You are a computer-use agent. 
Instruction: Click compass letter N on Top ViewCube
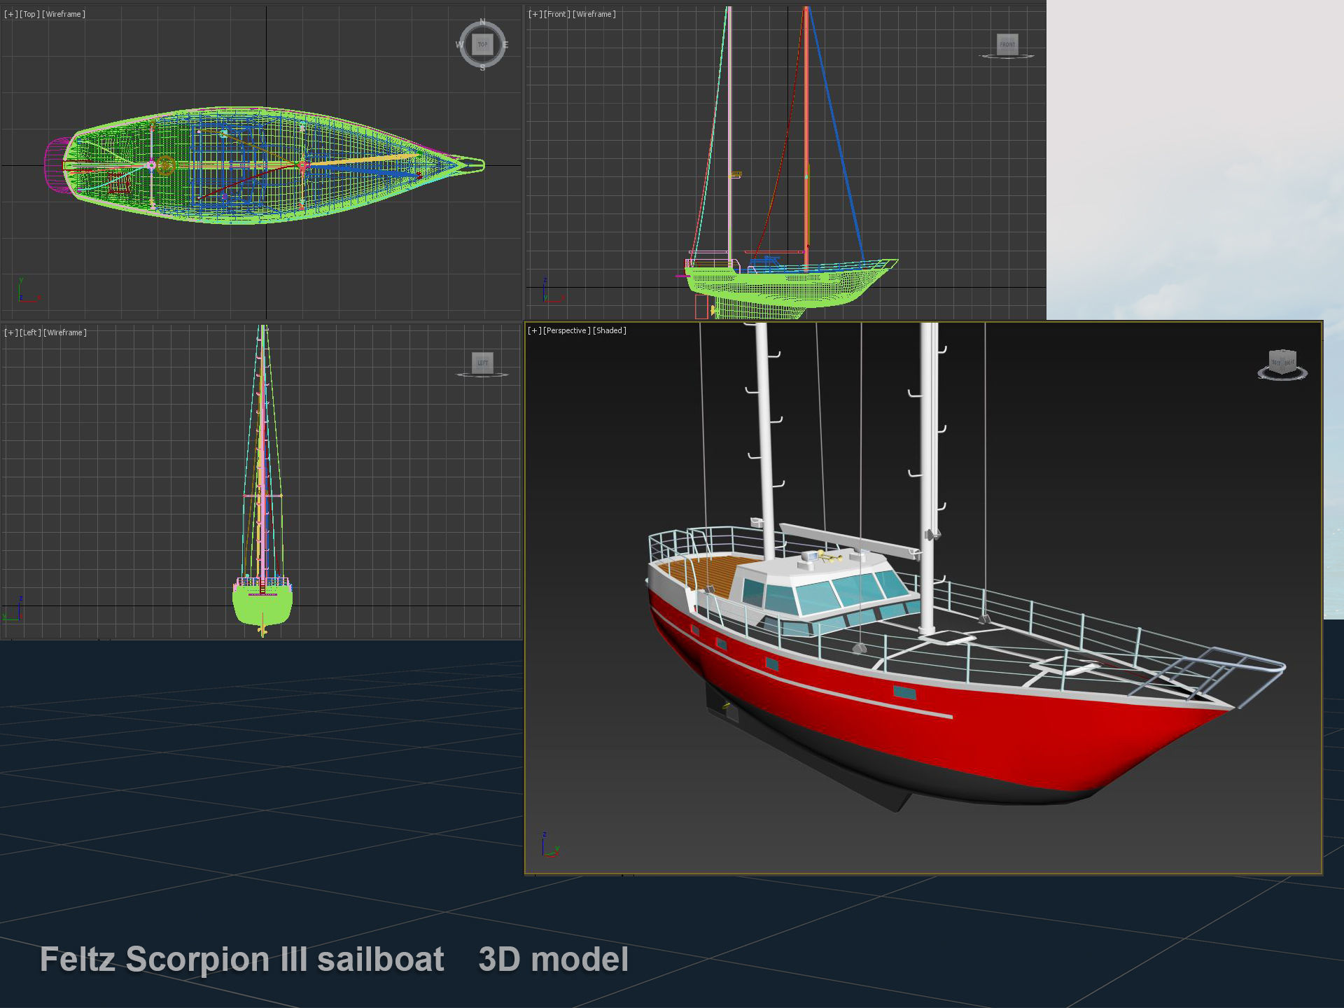[x=482, y=22]
